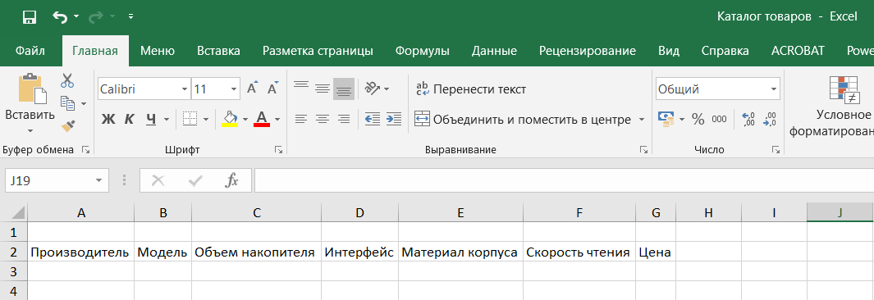
Task: Apply Percent Style number format
Action: pos(698,119)
